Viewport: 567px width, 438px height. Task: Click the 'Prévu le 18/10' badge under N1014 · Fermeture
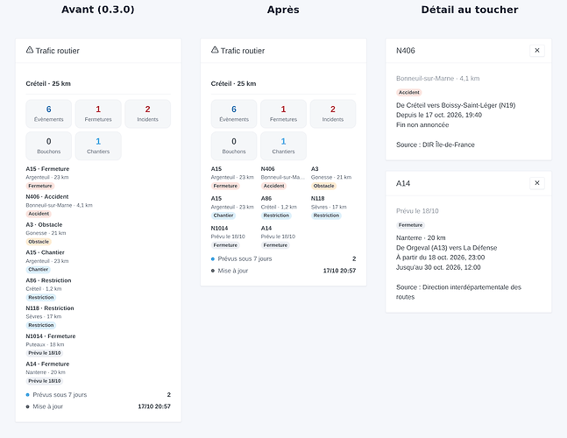point(45,353)
